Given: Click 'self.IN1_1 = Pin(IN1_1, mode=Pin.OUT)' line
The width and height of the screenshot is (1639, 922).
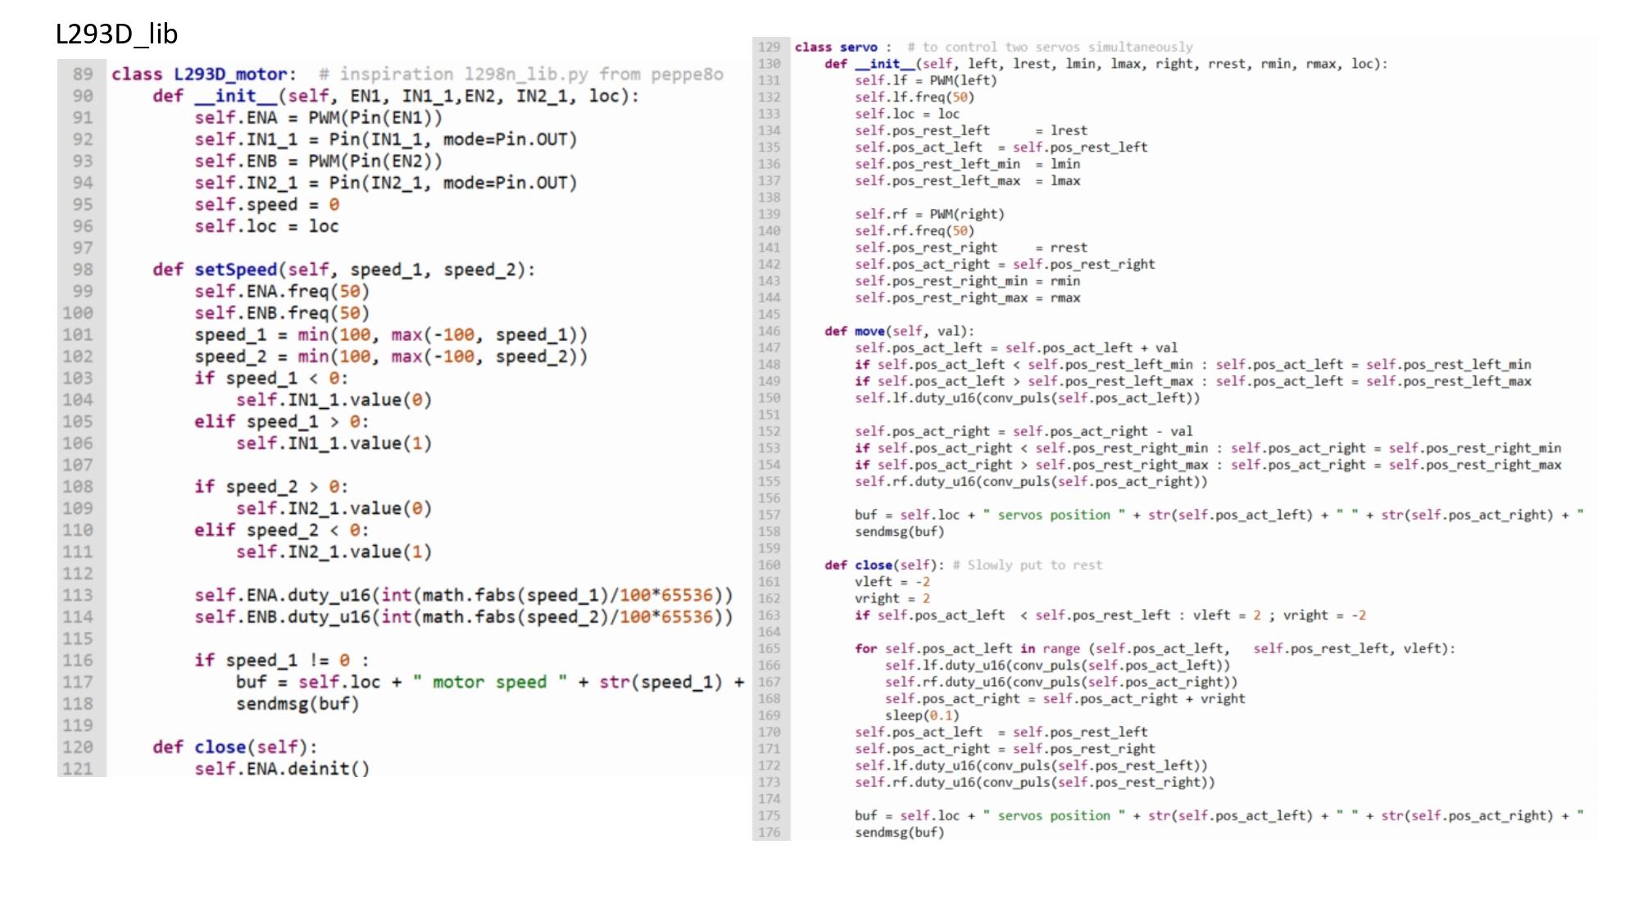Looking at the screenshot, I should (386, 139).
